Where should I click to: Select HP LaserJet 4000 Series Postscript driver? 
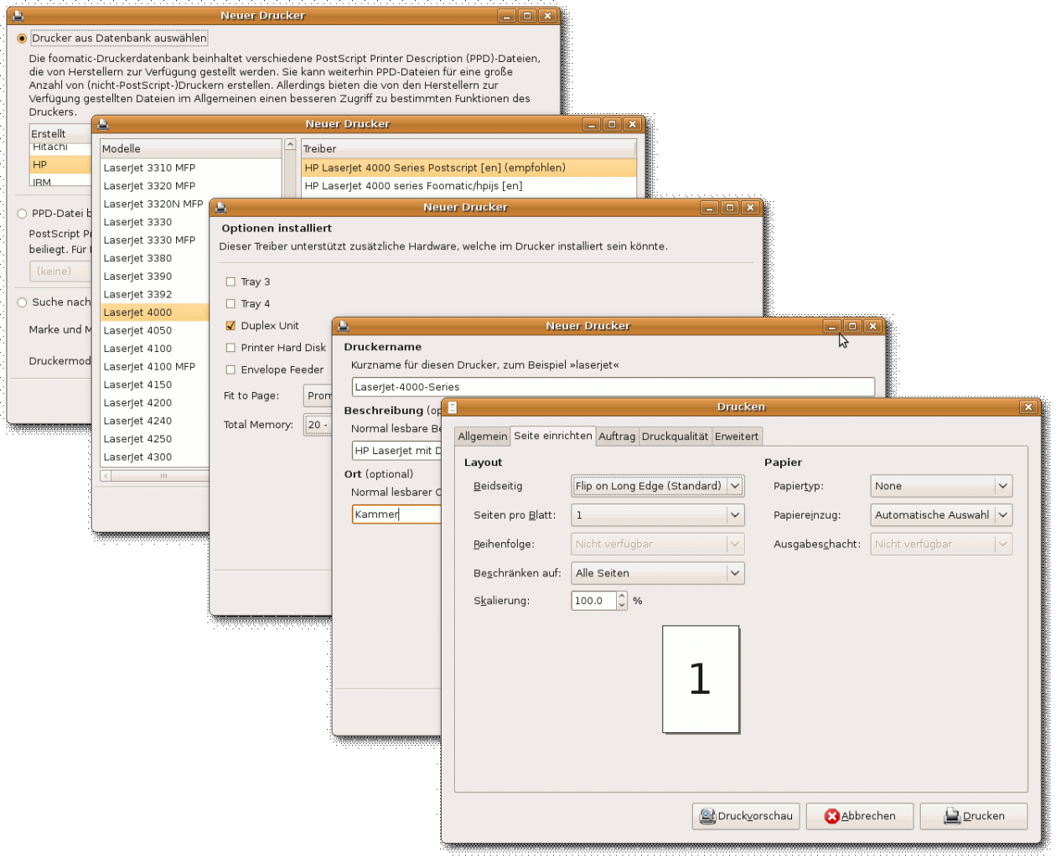coord(468,168)
